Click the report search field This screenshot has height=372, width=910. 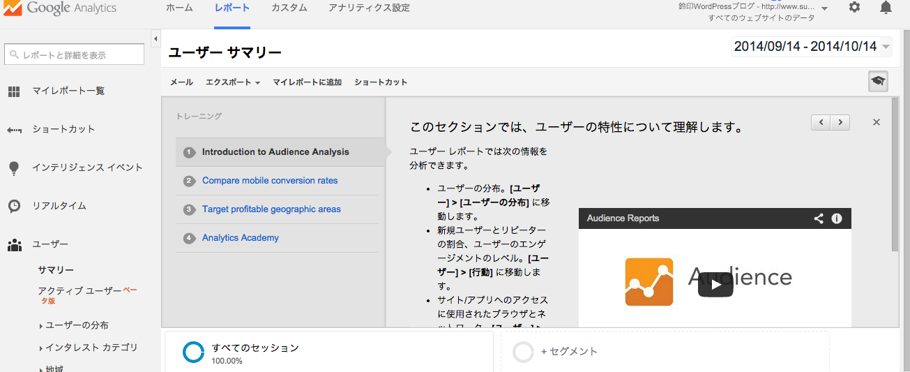click(75, 55)
